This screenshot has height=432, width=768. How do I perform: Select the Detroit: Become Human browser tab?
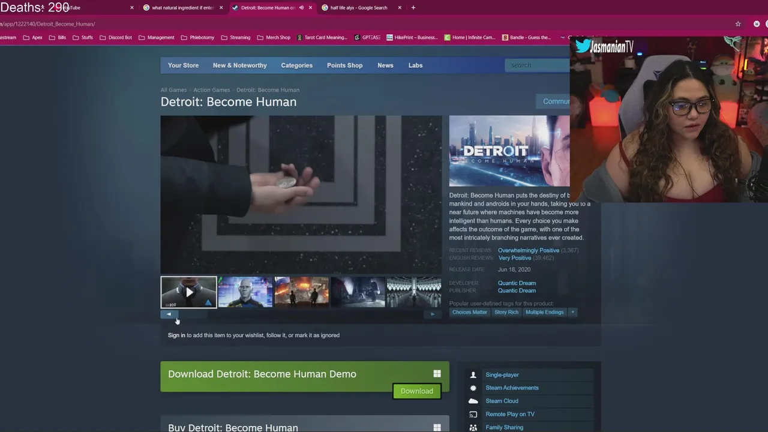point(268,8)
